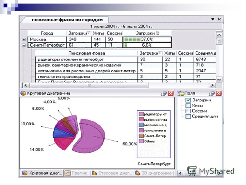Screen dimensions: 246x185
Task: Select row технология производства
Action: (x=125, y=76)
